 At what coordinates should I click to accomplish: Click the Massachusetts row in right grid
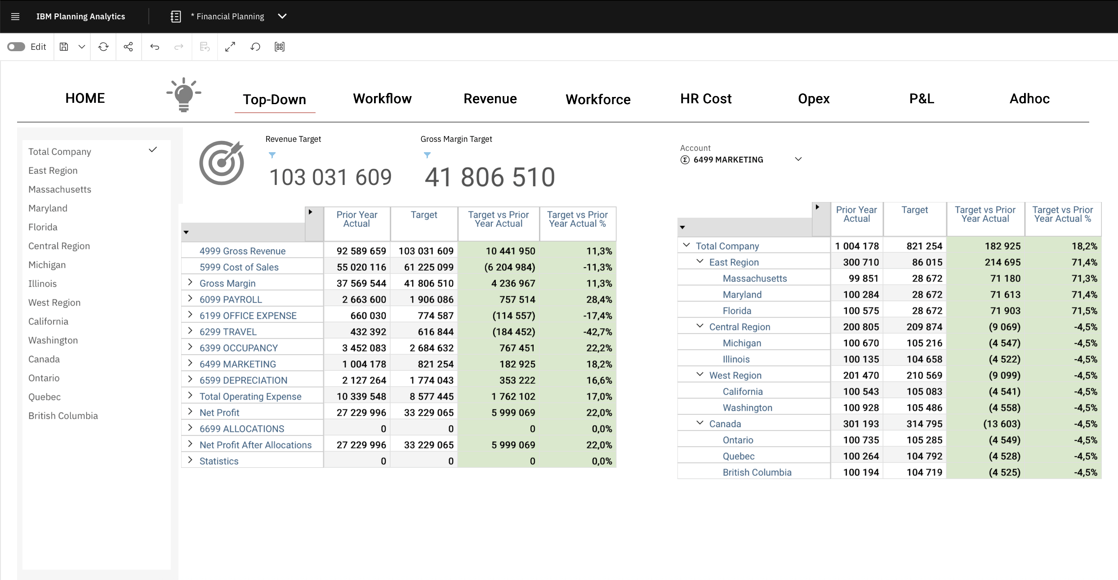755,278
